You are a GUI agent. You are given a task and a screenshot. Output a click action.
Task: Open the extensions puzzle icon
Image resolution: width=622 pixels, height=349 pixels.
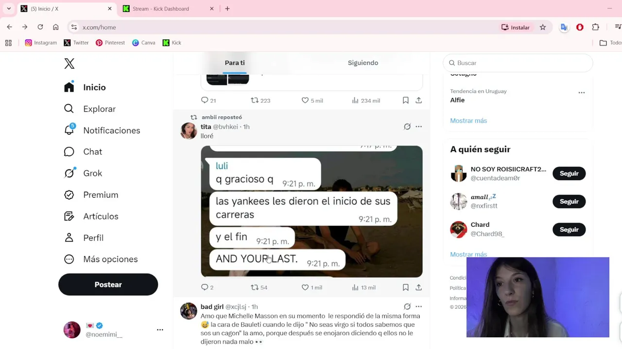[x=596, y=27]
